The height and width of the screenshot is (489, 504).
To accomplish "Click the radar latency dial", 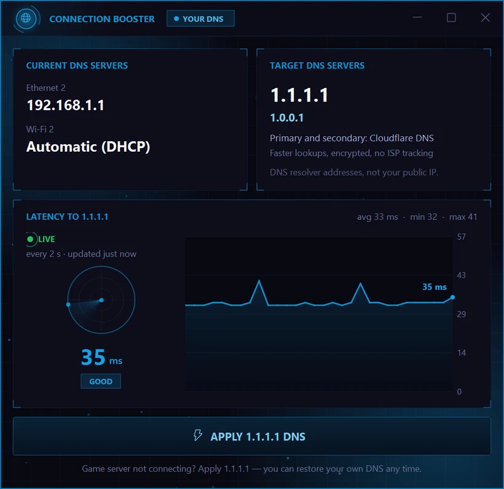I will point(101,300).
